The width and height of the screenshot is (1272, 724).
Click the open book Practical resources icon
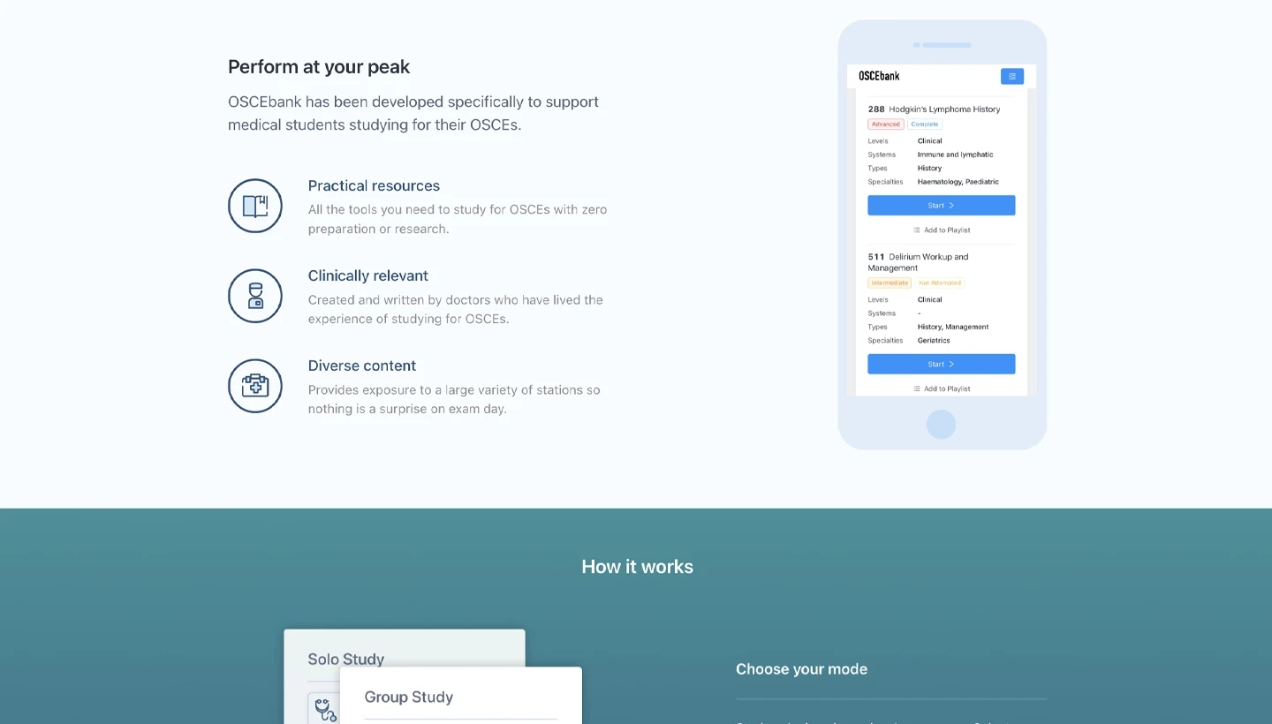pyautogui.click(x=255, y=206)
